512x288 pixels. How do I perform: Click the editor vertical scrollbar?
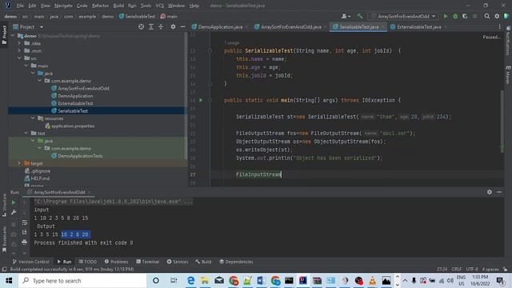[x=502, y=121]
